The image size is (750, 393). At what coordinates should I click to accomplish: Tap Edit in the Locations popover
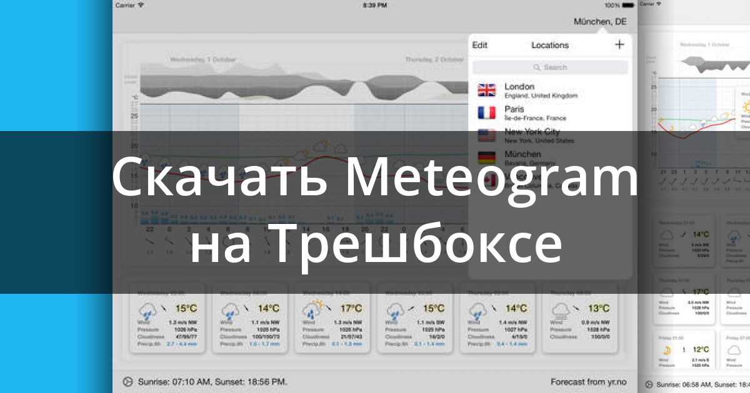[x=480, y=45]
